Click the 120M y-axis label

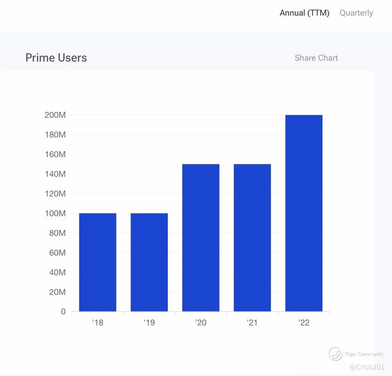coord(55,194)
